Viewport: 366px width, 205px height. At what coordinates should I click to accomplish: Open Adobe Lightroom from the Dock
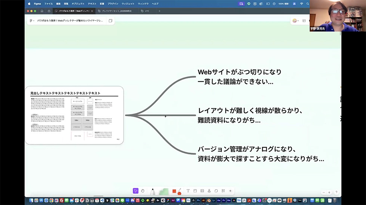214,201
